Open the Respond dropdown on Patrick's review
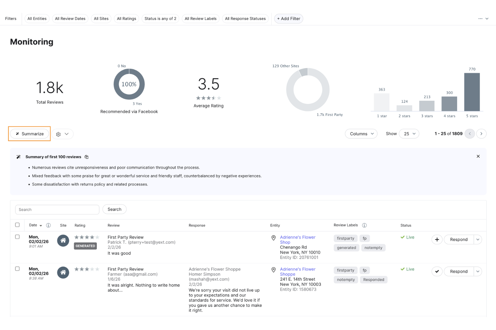The height and width of the screenshot is (330, 496). [478, 239]
